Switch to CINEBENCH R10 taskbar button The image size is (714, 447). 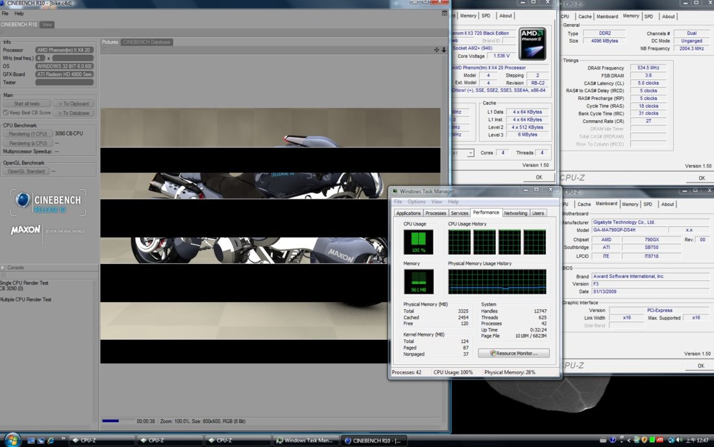[373, 440]
